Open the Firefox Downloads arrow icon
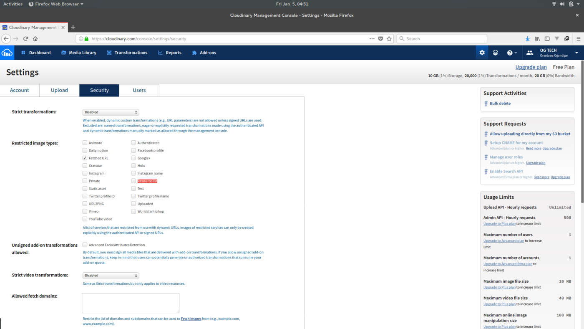This screenshot has width=584, height=329. 527,38
